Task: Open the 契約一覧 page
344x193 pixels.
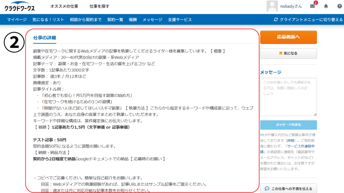Action: (x=115, y=20)
